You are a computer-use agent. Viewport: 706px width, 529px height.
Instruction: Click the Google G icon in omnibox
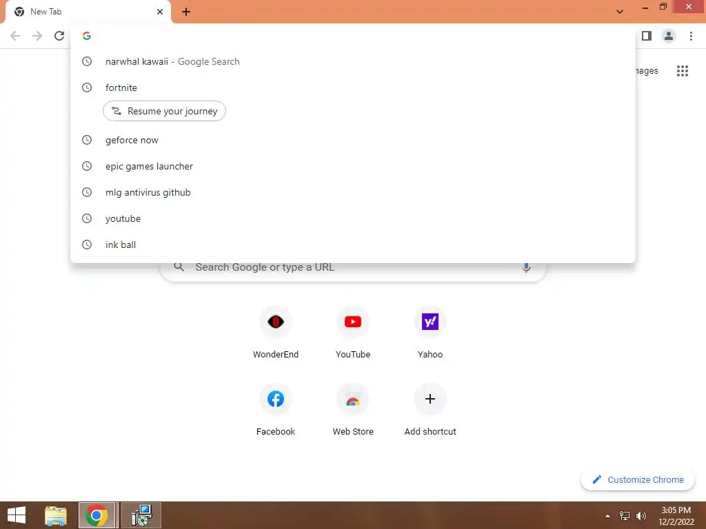click(87, 36)
